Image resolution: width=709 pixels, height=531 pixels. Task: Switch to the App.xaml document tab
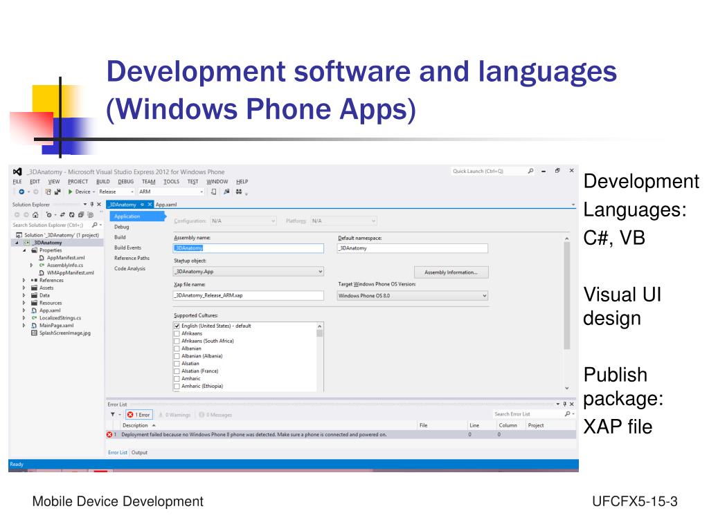tap(166, 205)
